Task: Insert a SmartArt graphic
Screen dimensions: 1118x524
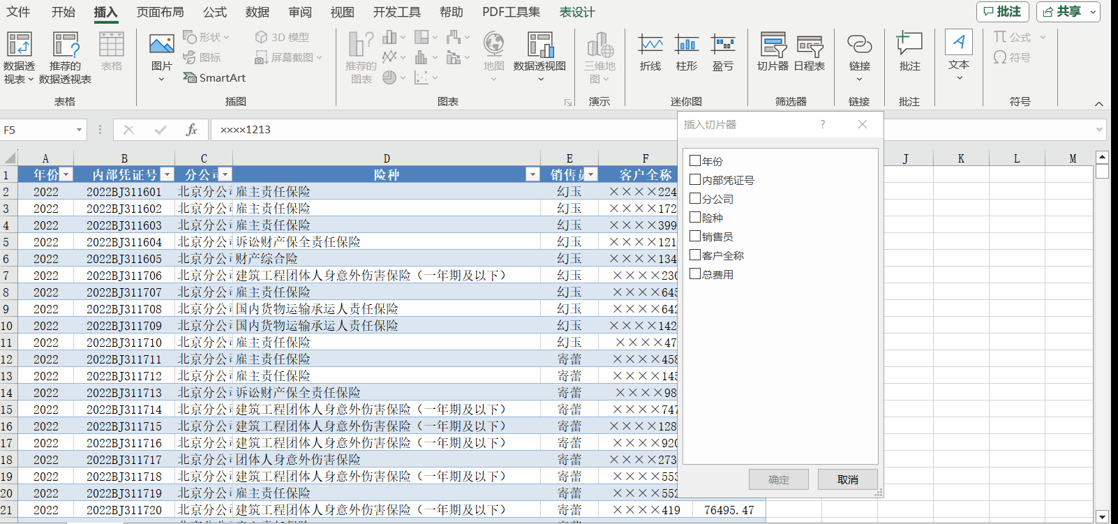Action: [x=214, y=78]
